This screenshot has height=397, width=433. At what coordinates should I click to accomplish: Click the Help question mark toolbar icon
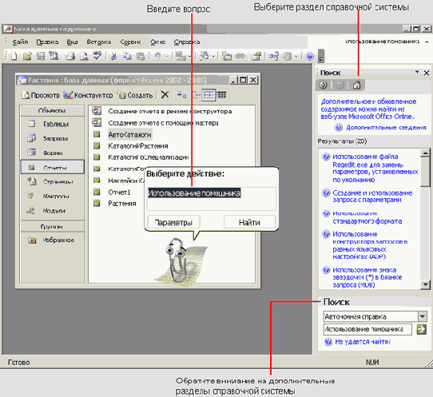(310, 57)
